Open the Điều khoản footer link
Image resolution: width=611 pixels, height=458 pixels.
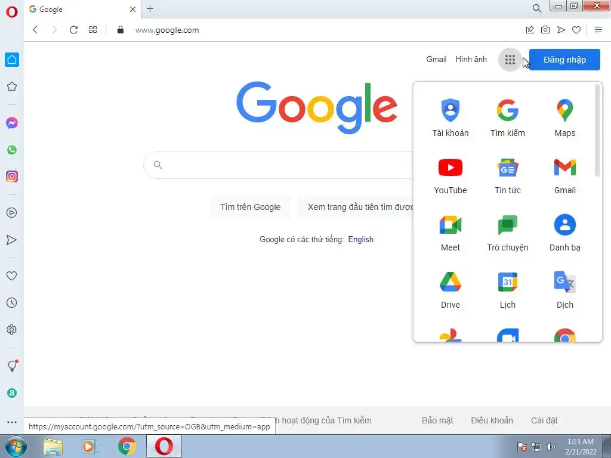(x=492, y=420)
